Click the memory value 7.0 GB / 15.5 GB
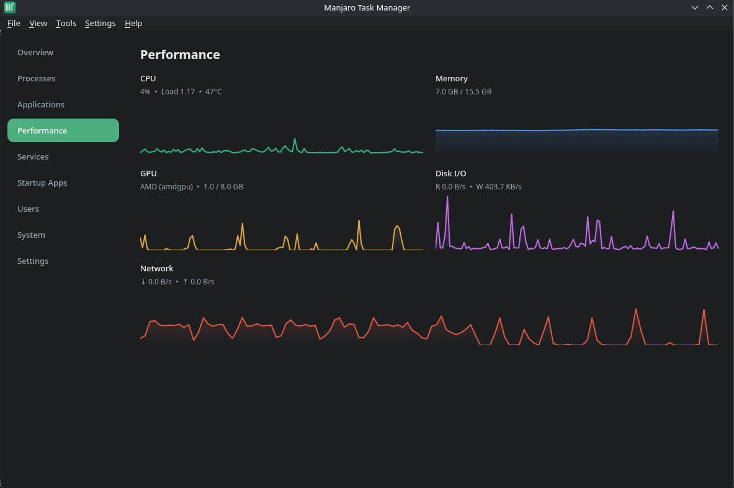Screen dimensions: 734x488 point(463,92)
